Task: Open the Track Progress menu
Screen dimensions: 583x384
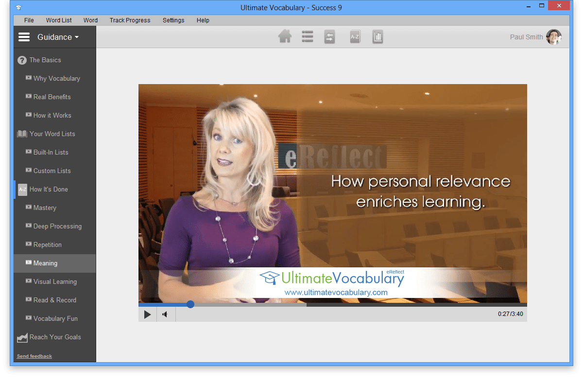Action: point(130,20)
